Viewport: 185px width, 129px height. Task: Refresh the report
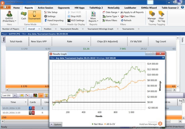(x=126, y=20)
